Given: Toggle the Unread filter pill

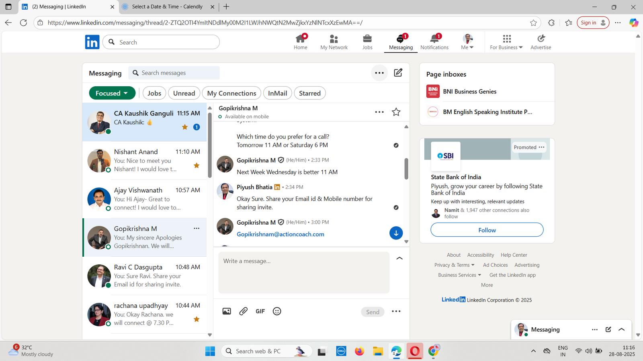Looking at the screenshot, I should point(184,93).
